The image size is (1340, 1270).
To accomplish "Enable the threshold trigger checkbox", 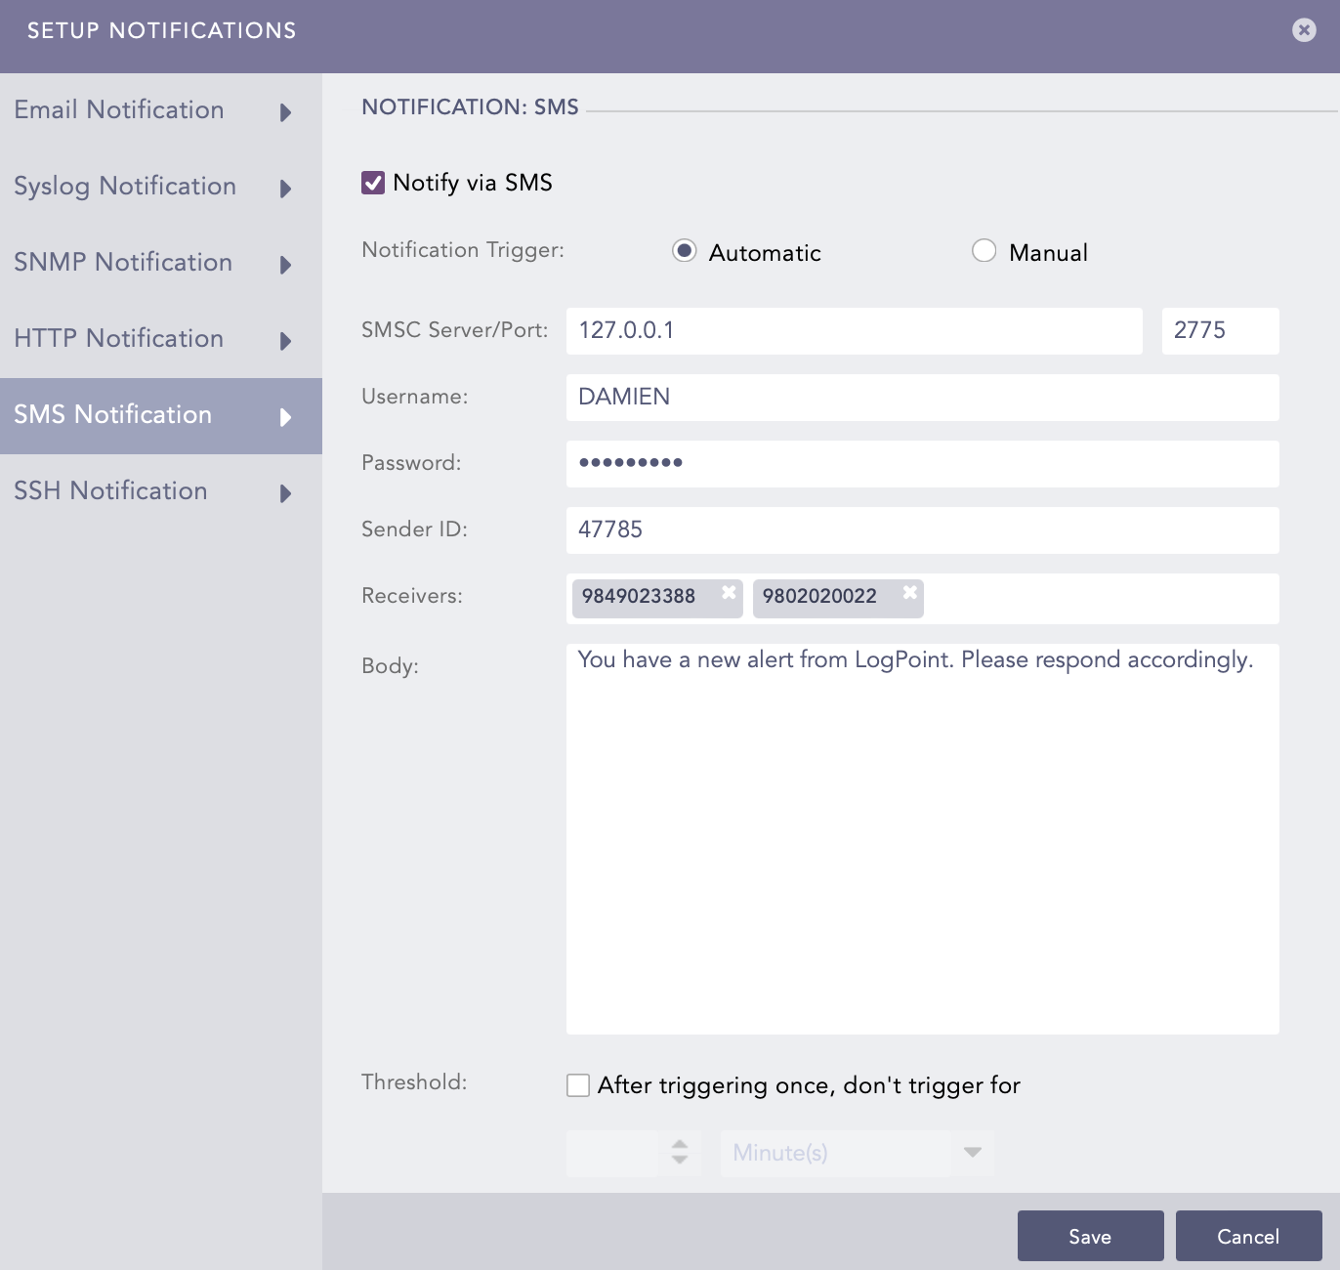I will pos(578,1085).
